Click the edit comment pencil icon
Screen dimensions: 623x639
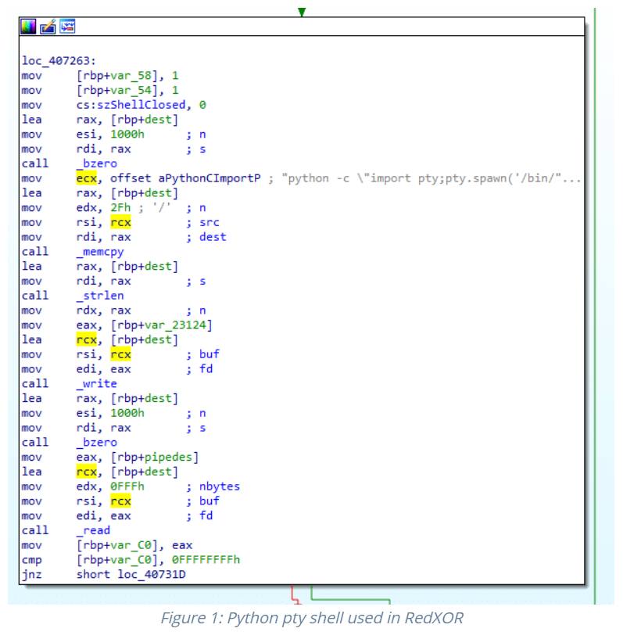[x=48, y=27]
